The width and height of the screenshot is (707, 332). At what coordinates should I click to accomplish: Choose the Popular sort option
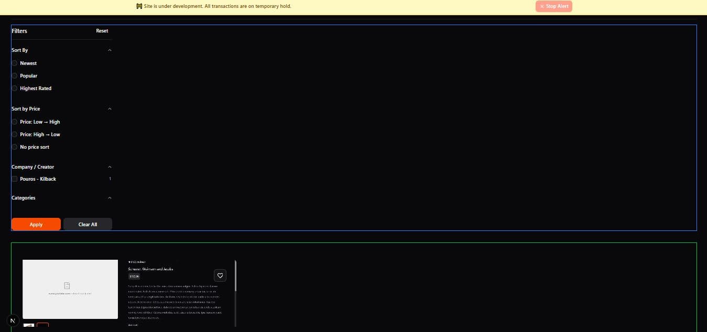pyautogui.click(x=15, y=76)
